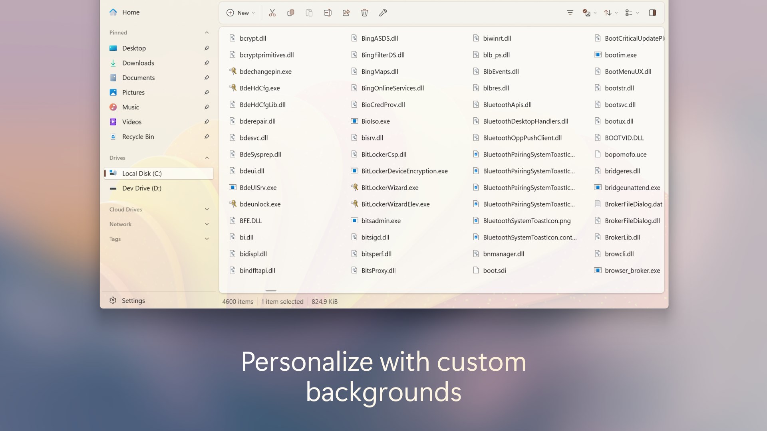Click the filter icon near the top right
Screen dimensions: 767x431
pyautogui.click(x=569, y=12)
